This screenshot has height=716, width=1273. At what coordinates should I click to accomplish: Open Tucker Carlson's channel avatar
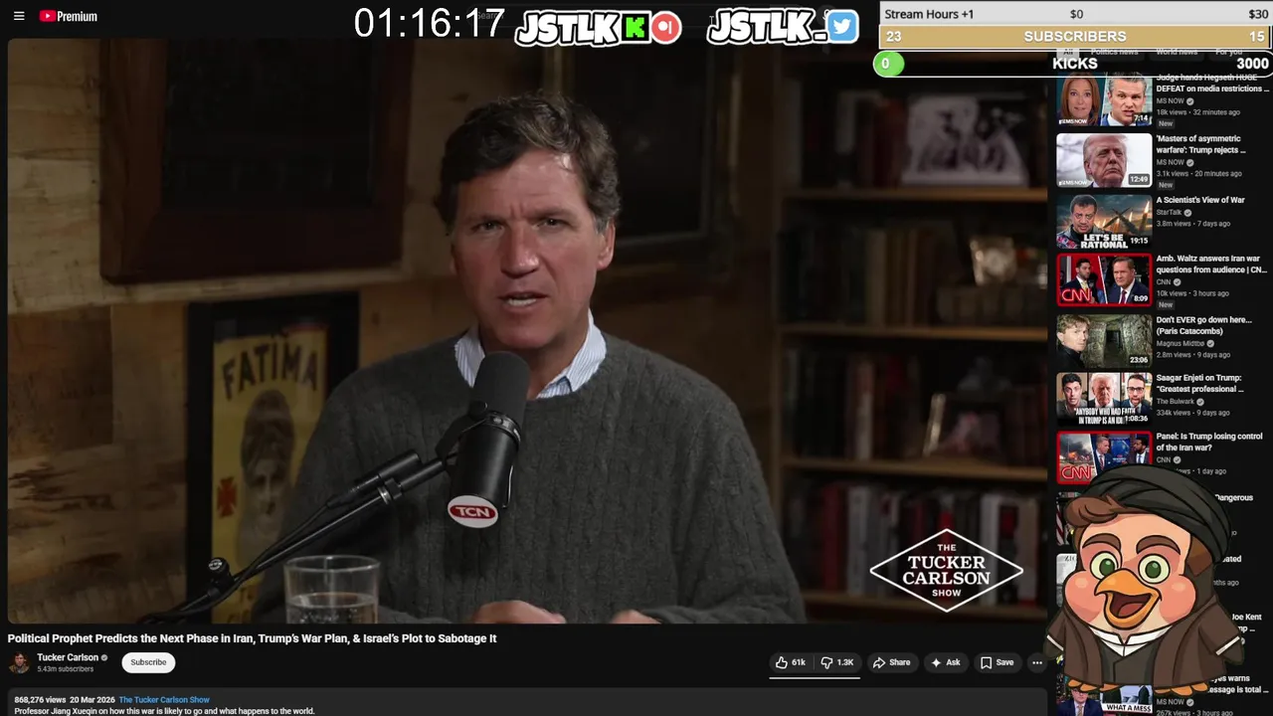click(19, 662)
